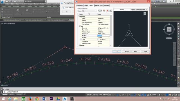Screen dimensions: 180x101
Task: Toggle ortho mode in status bar
Action: tap(120, 95)
